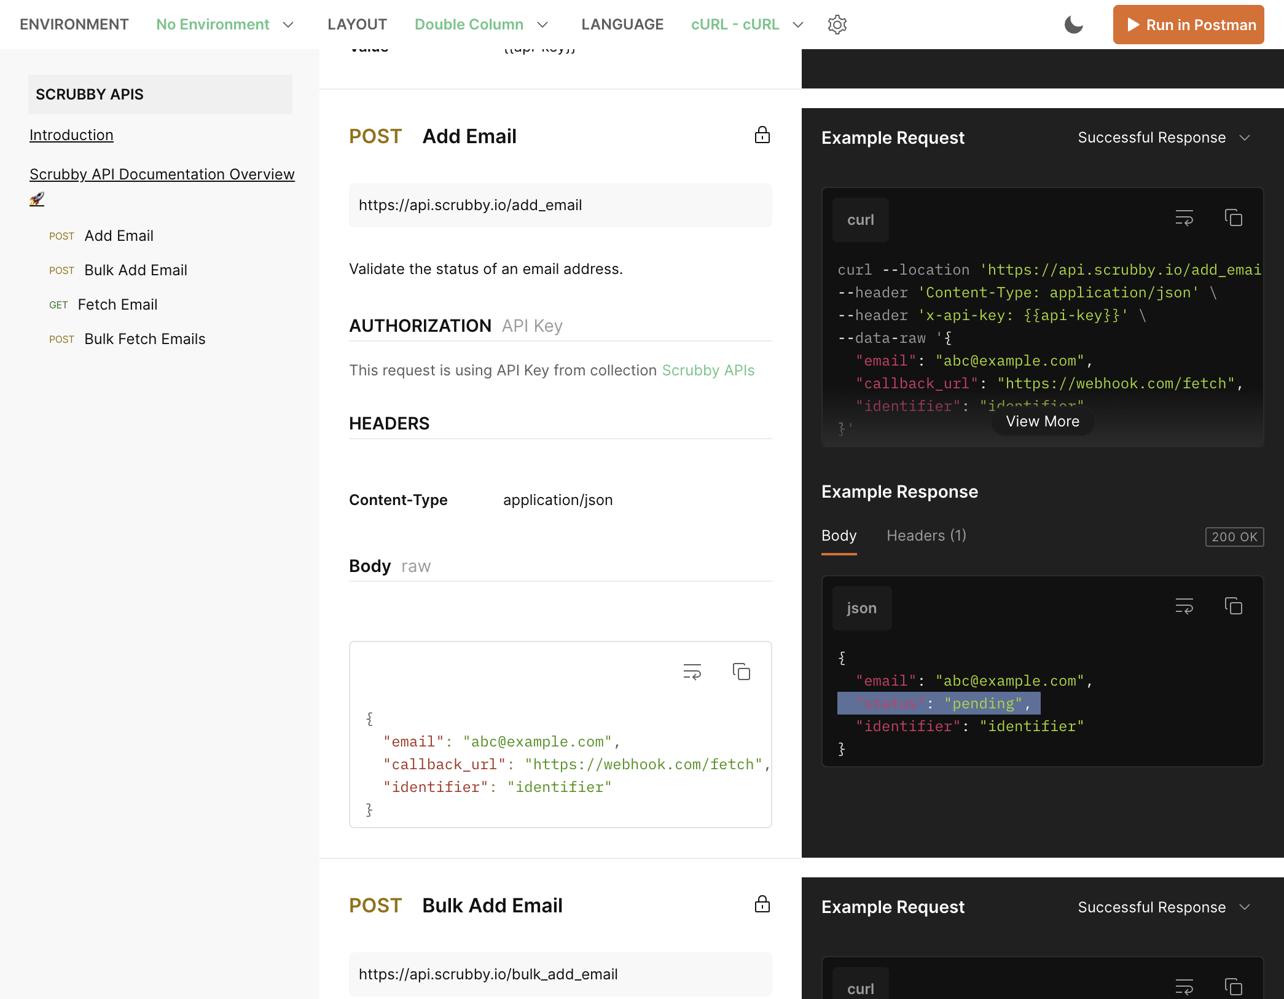
Task: Click "Validate the status of an email address."
Action: pos(486,269)
